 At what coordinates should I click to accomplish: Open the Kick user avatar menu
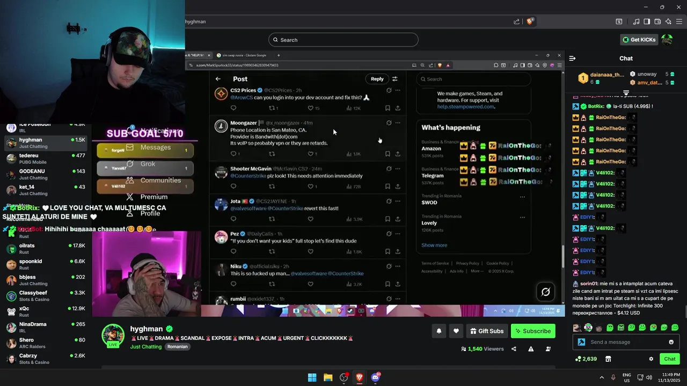[x=667, y=40]
